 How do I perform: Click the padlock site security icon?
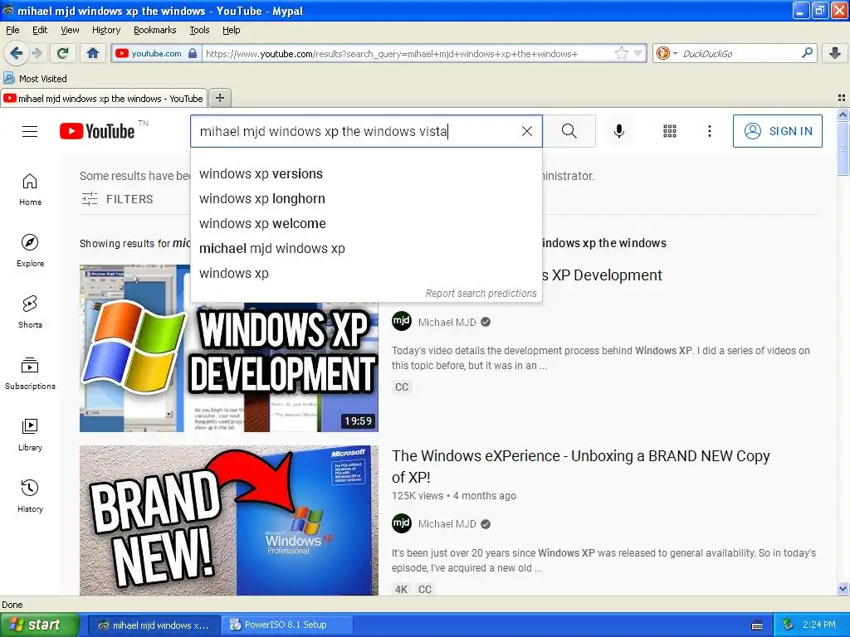[193, 53]
